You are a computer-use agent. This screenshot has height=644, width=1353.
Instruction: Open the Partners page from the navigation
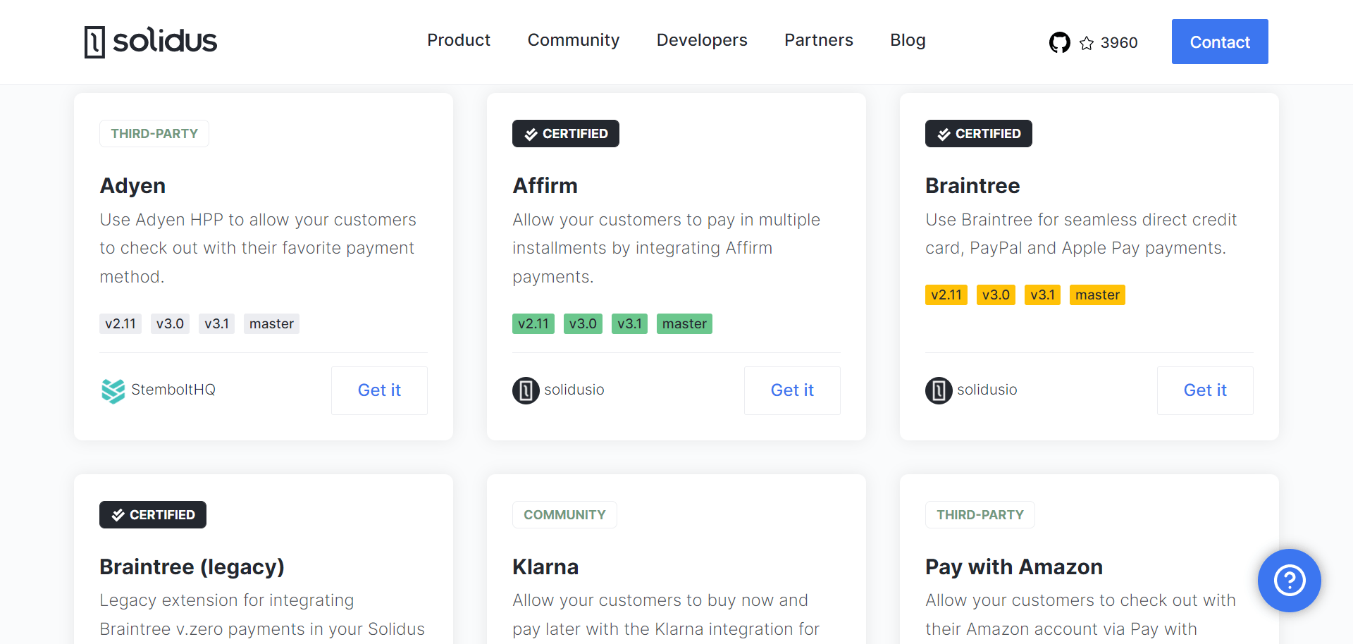point(818,41)
